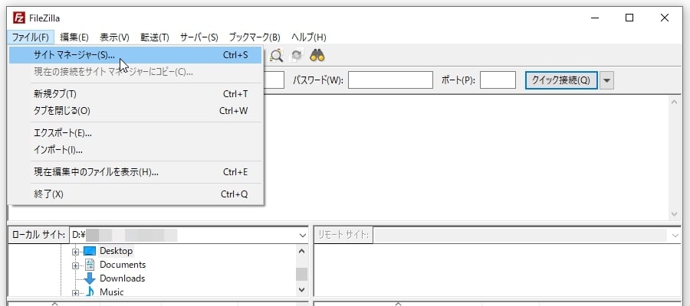Screen dimensions: 690x306
Task: Open the quick connect history dropdown arrow
Action: (x=606, y=80)
